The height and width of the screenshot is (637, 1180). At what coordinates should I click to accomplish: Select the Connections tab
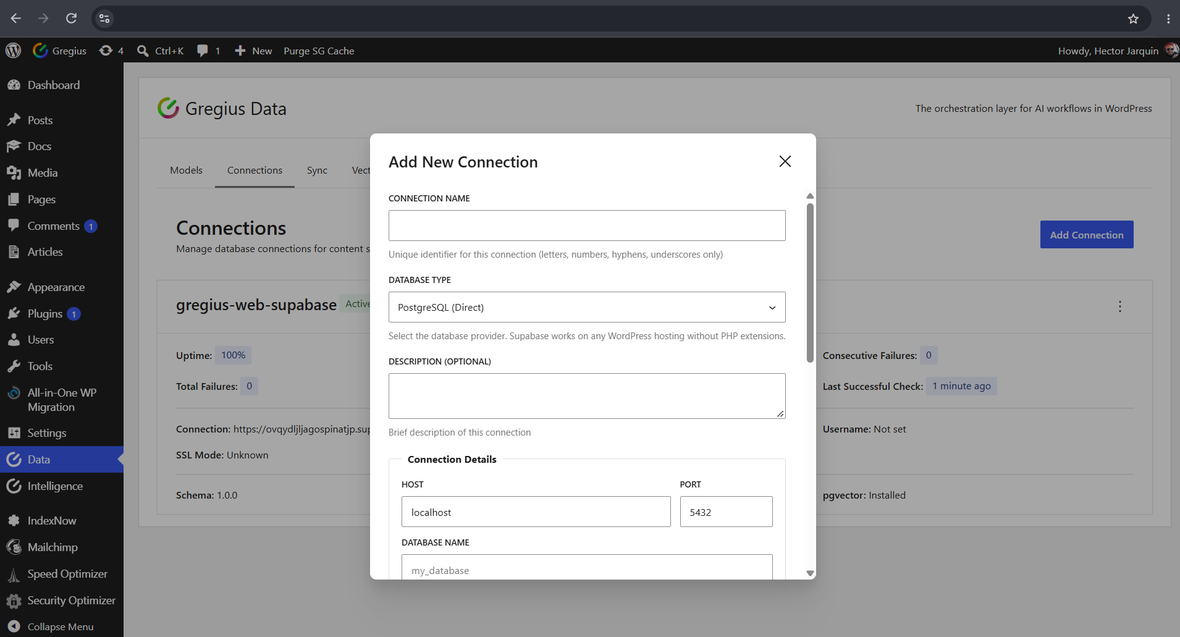tap(255, 170)
